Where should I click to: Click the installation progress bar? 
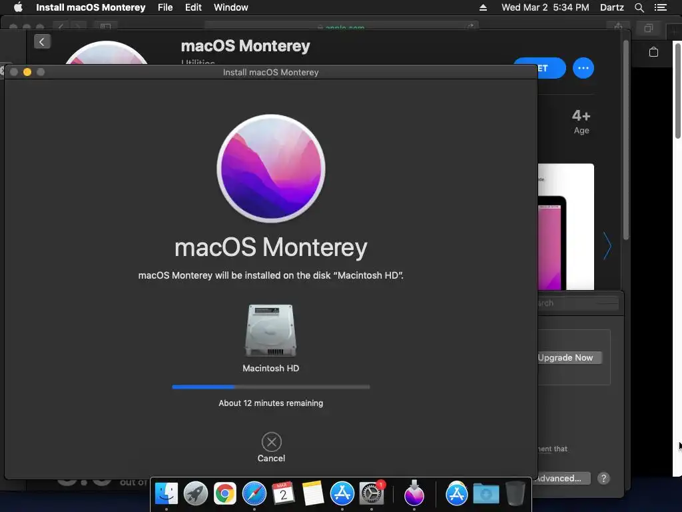pyautogui.click(x=270, y=387)
